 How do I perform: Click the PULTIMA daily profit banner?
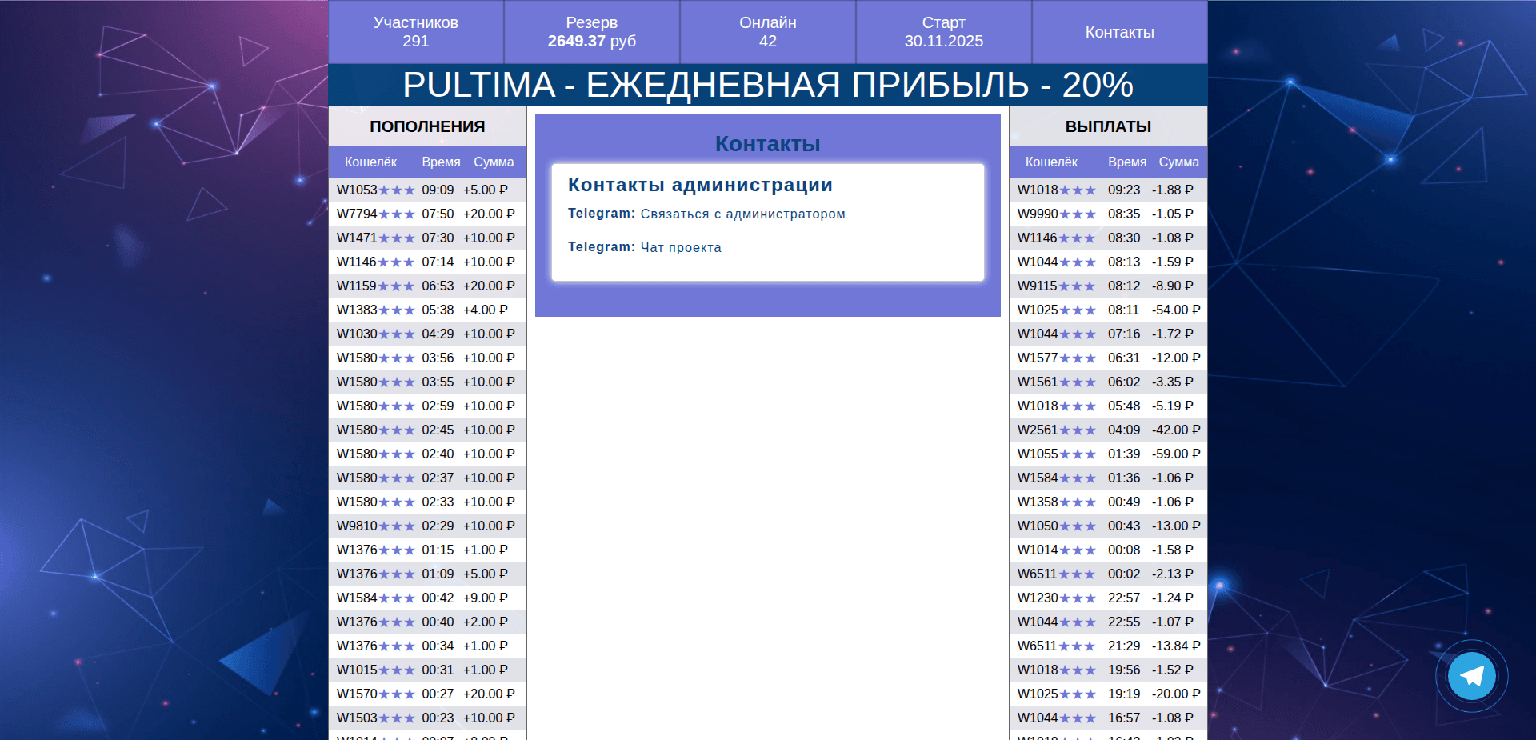[768, 84]
